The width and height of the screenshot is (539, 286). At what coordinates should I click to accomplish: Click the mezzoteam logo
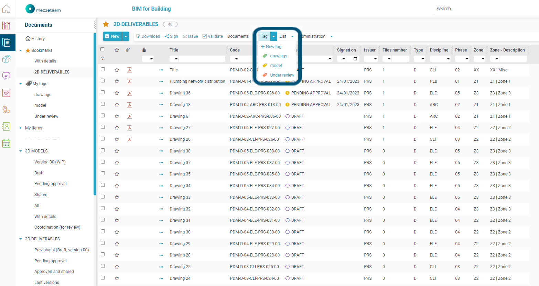point(43,9)
